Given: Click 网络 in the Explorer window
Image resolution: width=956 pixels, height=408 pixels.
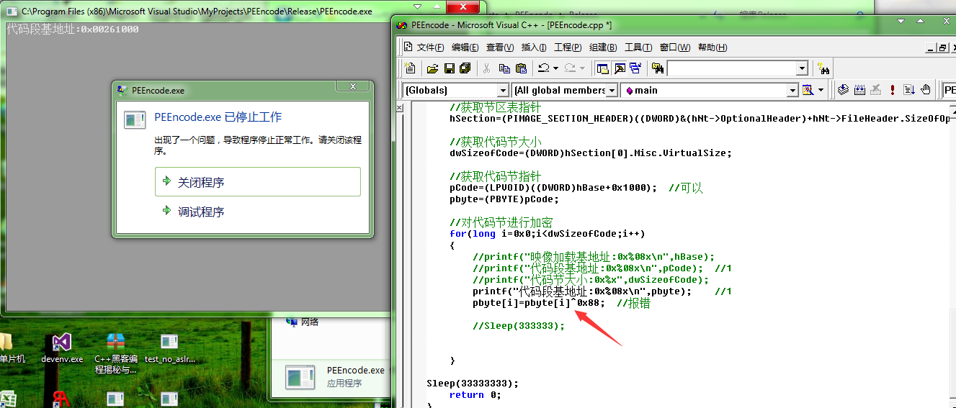Looking at the screenshot, I should (303, 322).
